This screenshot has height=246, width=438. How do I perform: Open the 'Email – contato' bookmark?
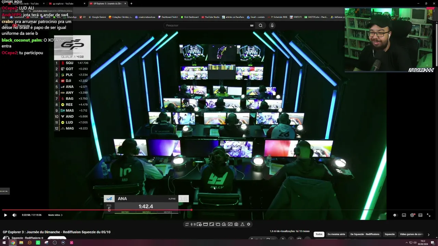[x=256, y=17]
